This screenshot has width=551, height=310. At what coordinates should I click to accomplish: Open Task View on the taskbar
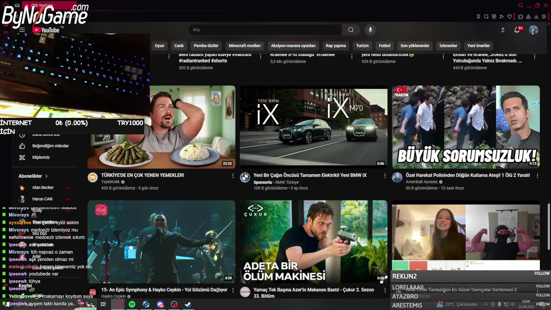[x=103, y=304]
